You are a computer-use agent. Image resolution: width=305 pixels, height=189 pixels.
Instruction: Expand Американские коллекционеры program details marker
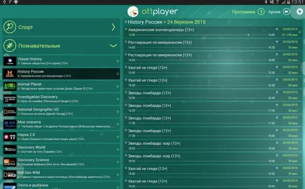click(x=126, y=29)
